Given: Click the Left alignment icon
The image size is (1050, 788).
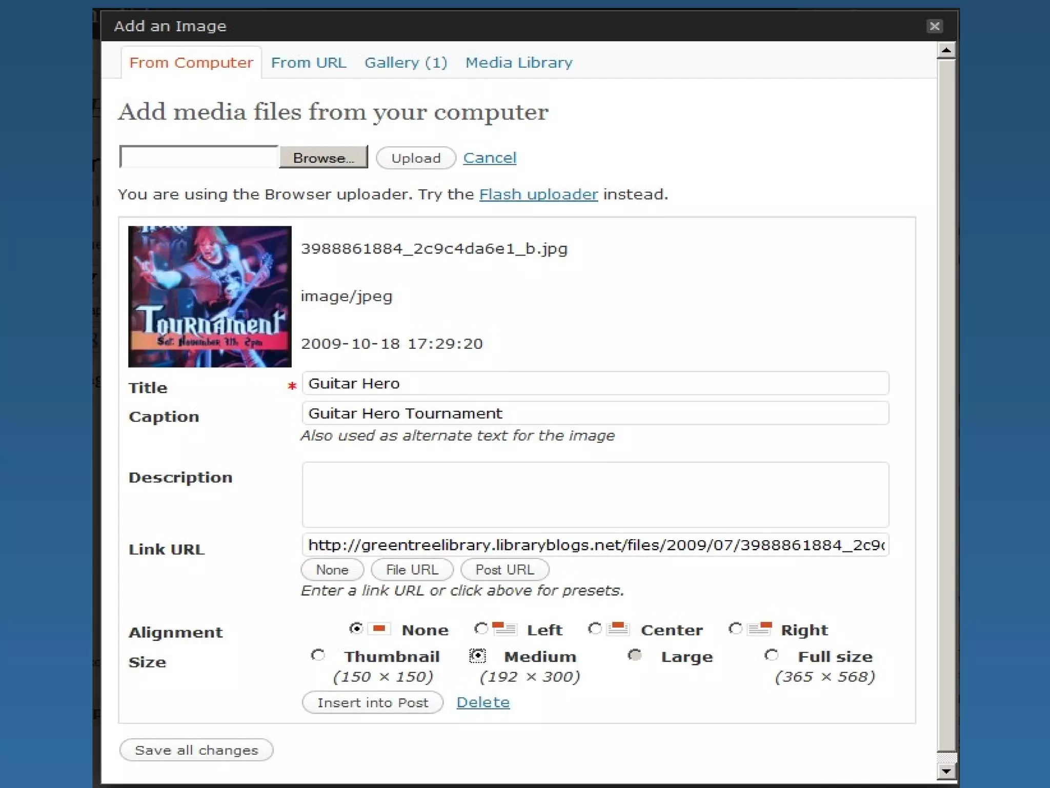Looking at the screenshot, I should click(x=504, y=628).
